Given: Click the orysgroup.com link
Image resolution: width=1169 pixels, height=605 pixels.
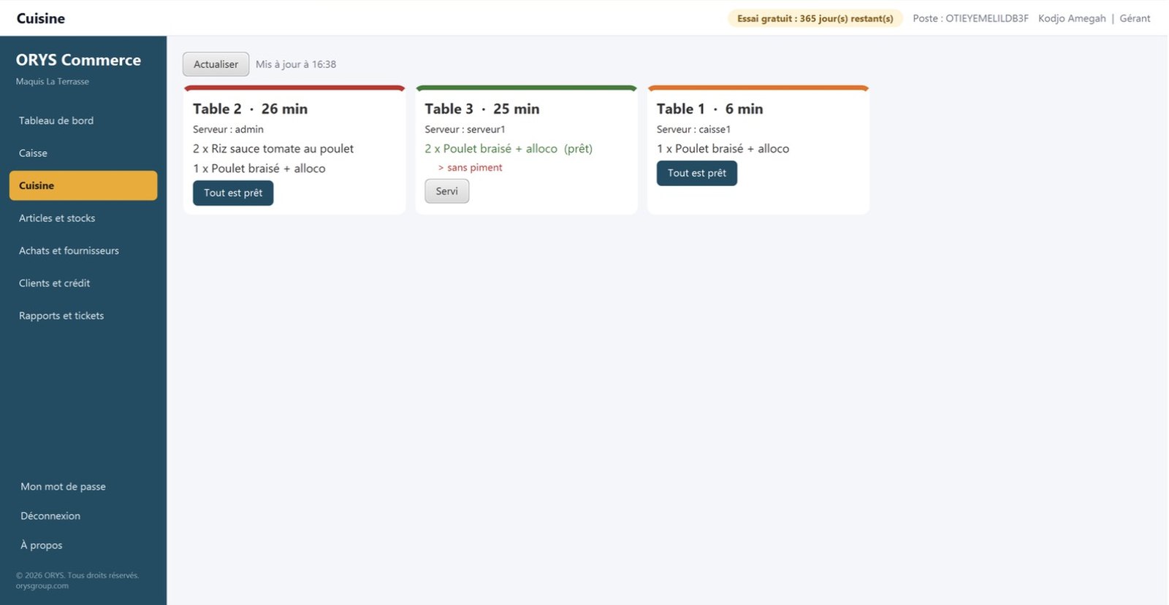Looking at the screenshot, I should click(42, 585).
